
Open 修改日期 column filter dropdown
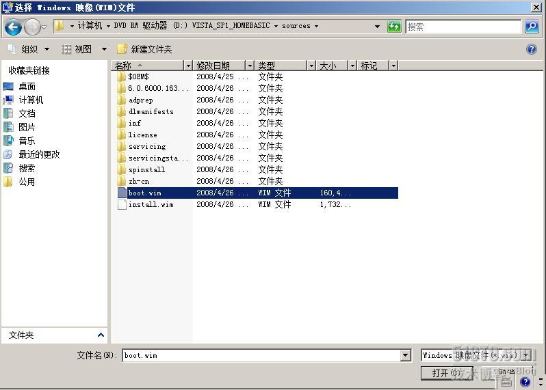tap(250, 66)
